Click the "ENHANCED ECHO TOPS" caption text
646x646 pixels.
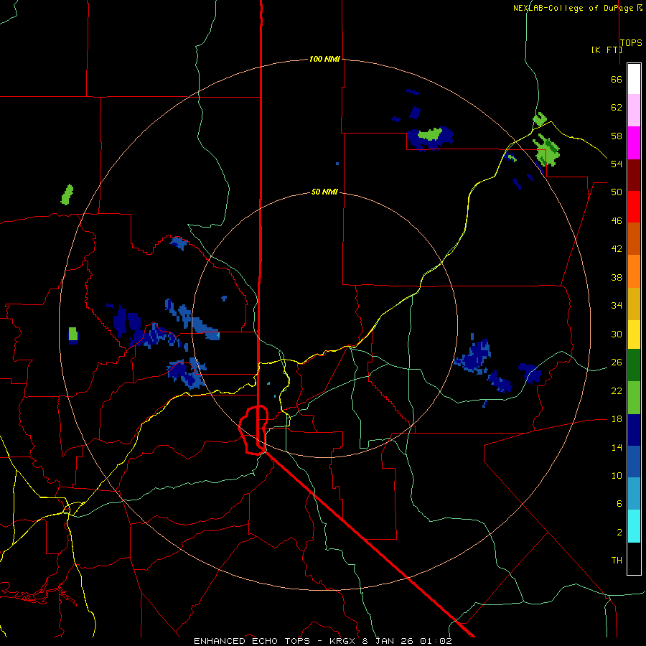tap(252, 641)
